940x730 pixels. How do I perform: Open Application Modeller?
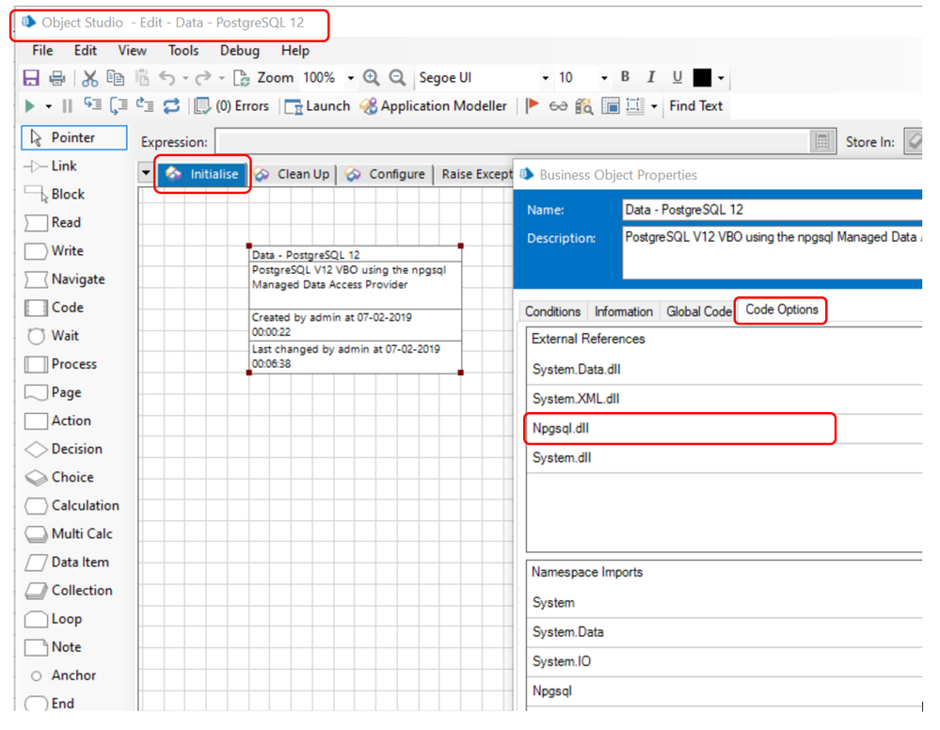coord(434,106)
